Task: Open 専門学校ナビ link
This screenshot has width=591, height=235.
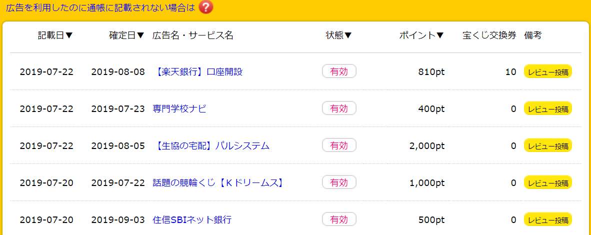Action: [x=179, y=108]
